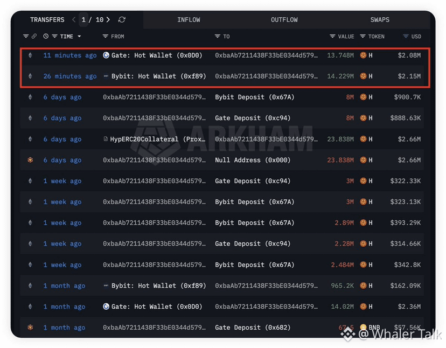Screen dimensions: 446x348
Task: Open Gate Deposit (0x682) entity
Action: (x=253, y=328)
